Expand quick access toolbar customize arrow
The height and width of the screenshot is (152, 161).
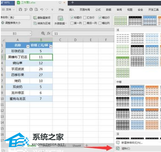point(52,10)
